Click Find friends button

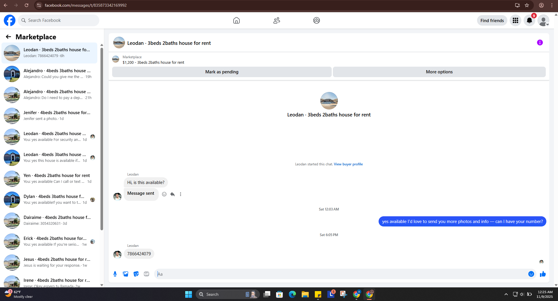492,20
